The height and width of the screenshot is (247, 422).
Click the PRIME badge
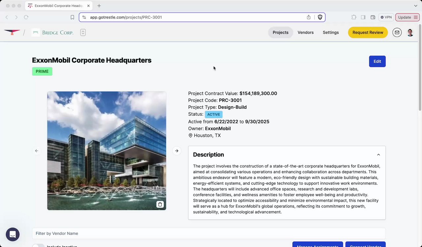coord(42,71)
